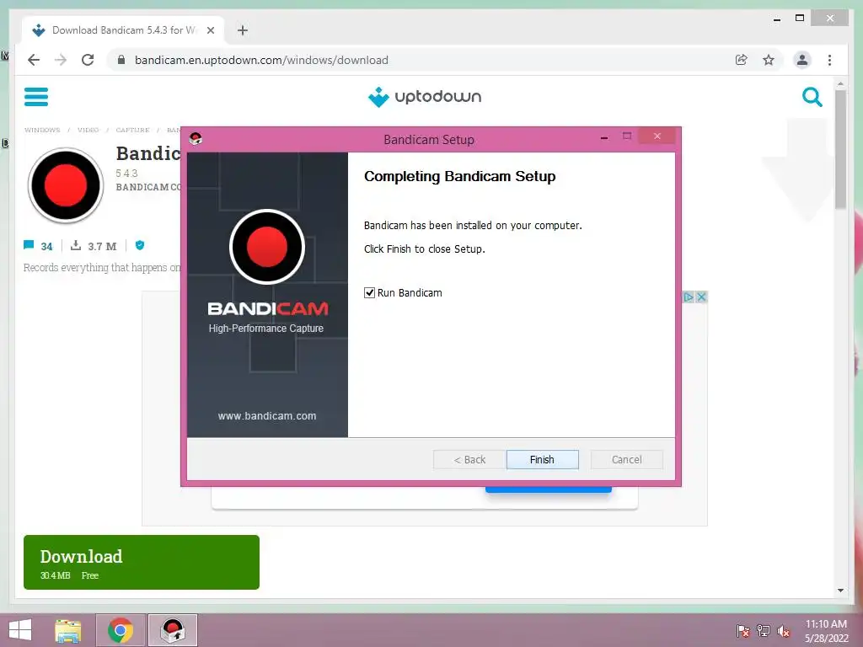
Task: Click the forward navigation arrow in Chrome
Action: coord(61,60)
